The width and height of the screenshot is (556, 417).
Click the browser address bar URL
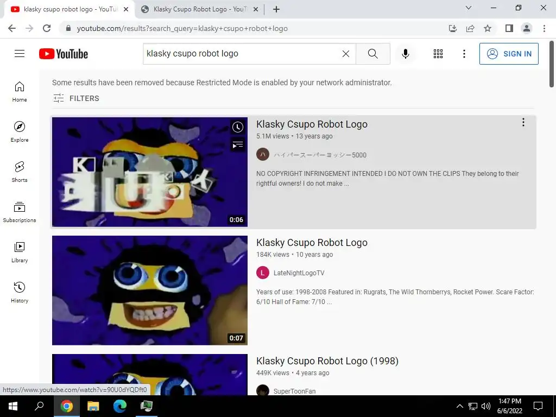182,28
